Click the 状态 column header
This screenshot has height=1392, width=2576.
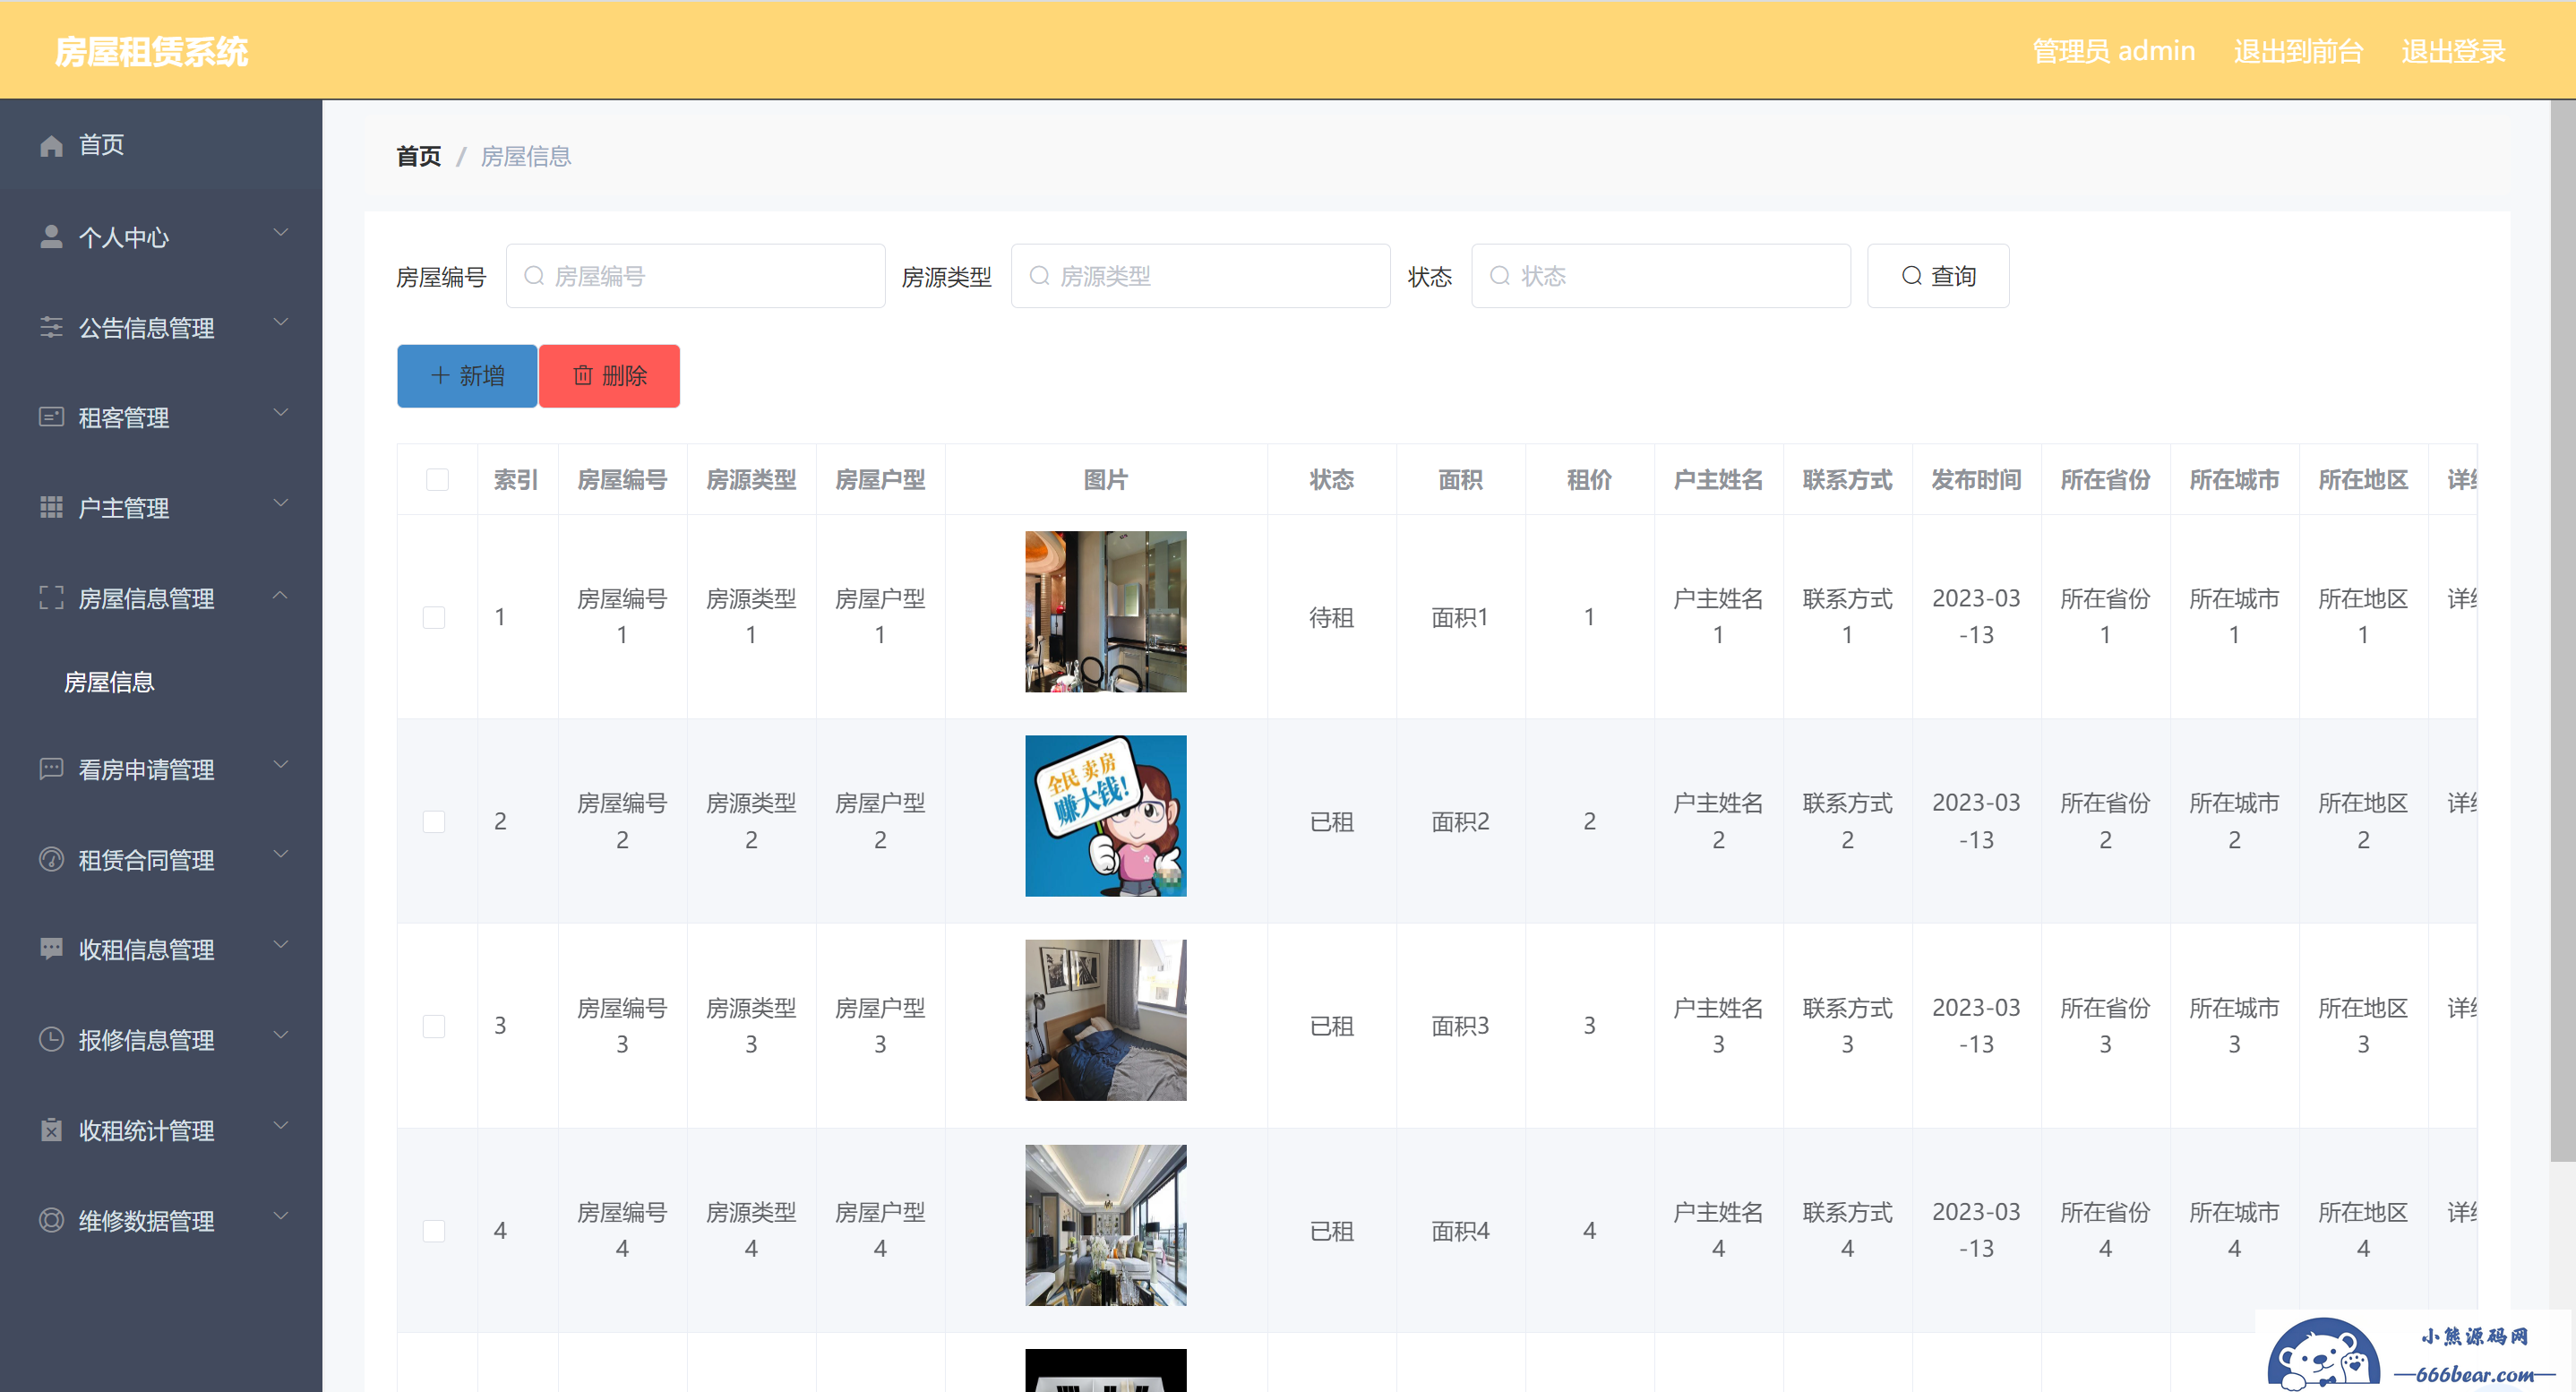pos(1331,480)
